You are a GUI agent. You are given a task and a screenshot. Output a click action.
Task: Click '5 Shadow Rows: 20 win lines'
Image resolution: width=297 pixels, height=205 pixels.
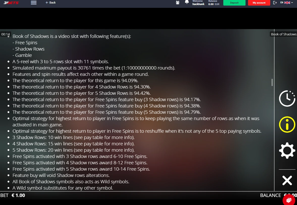(73, 150)
